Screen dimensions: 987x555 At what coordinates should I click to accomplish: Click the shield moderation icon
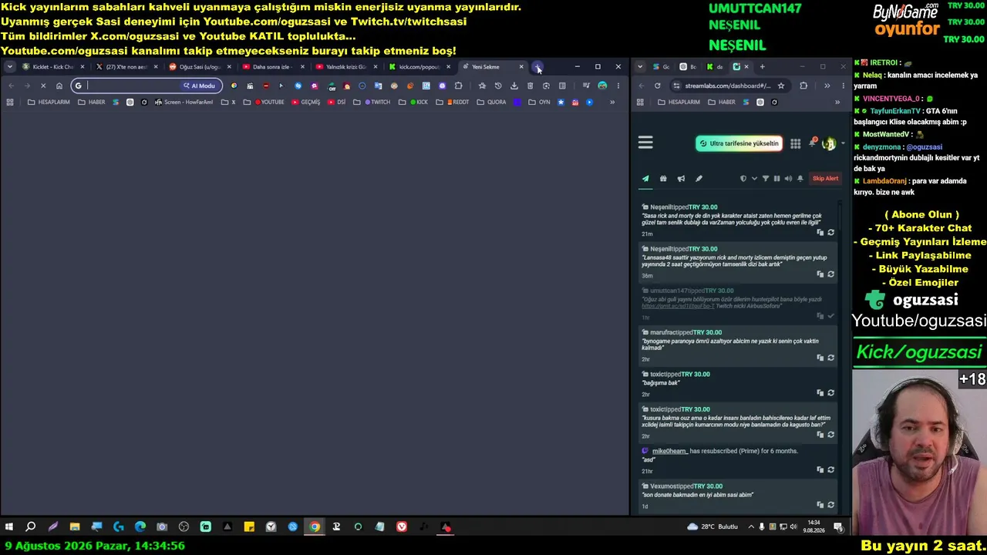(743, 179)
